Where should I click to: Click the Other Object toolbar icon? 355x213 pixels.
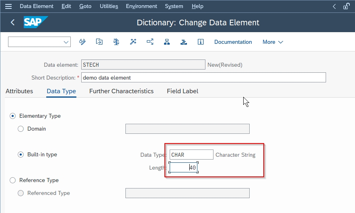point(99,42)
